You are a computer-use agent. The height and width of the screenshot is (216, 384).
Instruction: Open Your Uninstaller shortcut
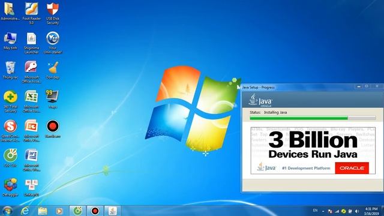pyautogui.click(x=53, y=43)
